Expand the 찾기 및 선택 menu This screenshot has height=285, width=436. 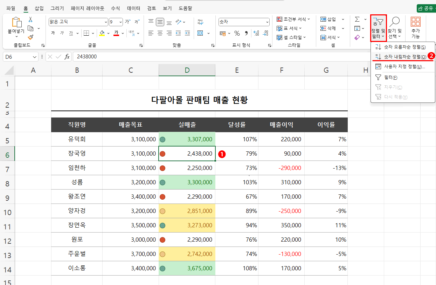tap(395, 27)
